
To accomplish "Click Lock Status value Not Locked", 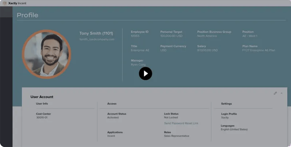I will [x=171, y=118].
